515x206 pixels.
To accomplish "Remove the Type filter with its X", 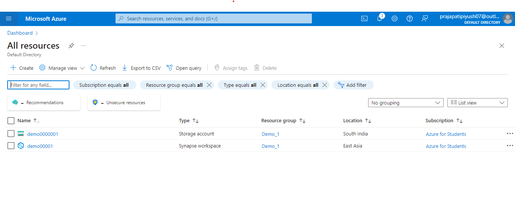I will 263,85.
